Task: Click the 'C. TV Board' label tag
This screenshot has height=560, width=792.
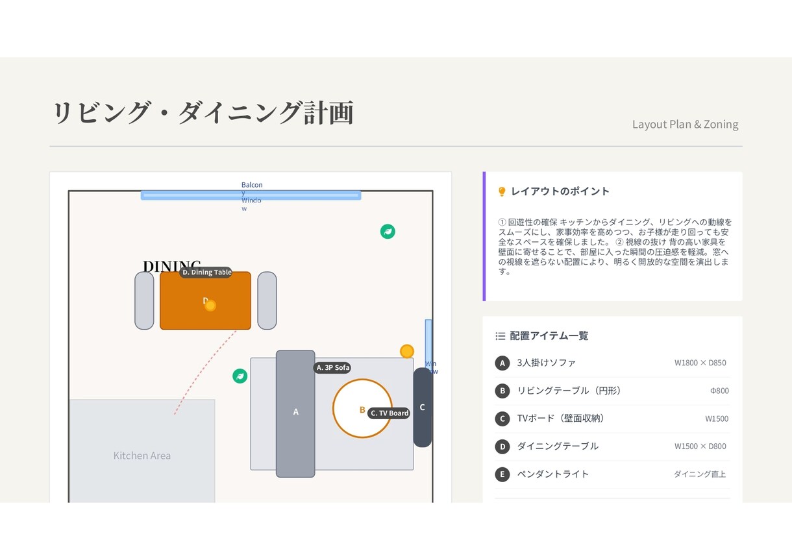Action: [390, 413]
